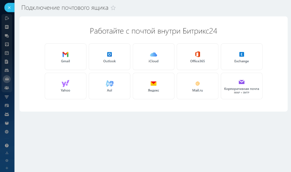The image size is (291, 172).
Task: Close the mailbox connection slider panel
Action: [x=9, y=8]
